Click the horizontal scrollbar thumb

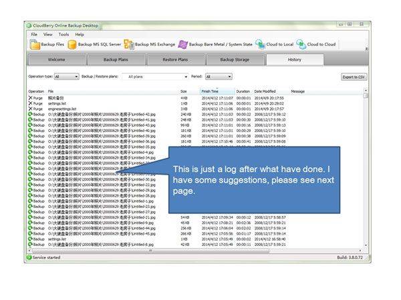pyautogui.click(x=150, y=251)
